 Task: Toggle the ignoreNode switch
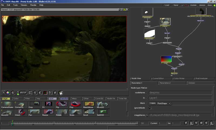coord(150,108)
